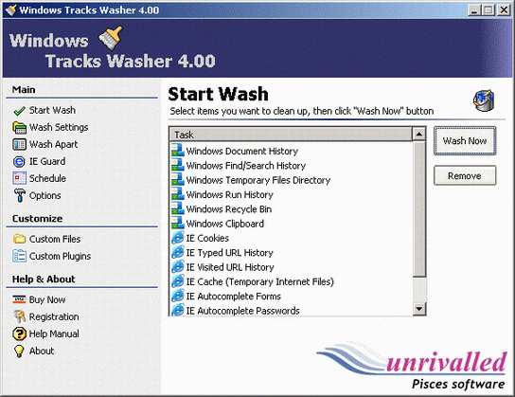Open the Schedule page
515x397 pixels.
tap(47, 178)
